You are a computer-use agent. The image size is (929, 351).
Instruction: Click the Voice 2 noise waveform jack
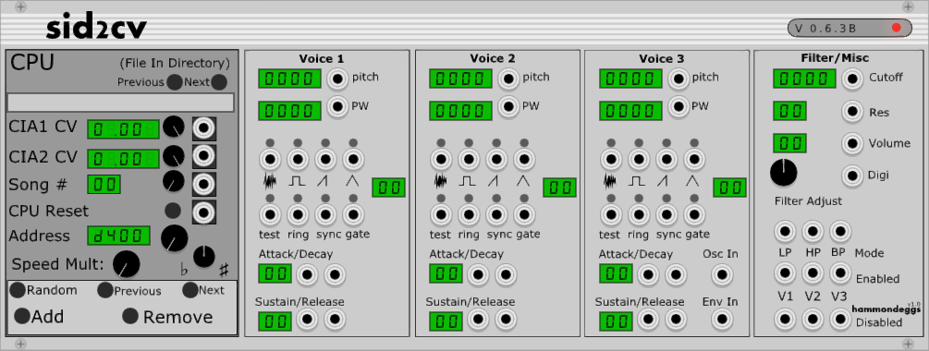pos(440,159)
